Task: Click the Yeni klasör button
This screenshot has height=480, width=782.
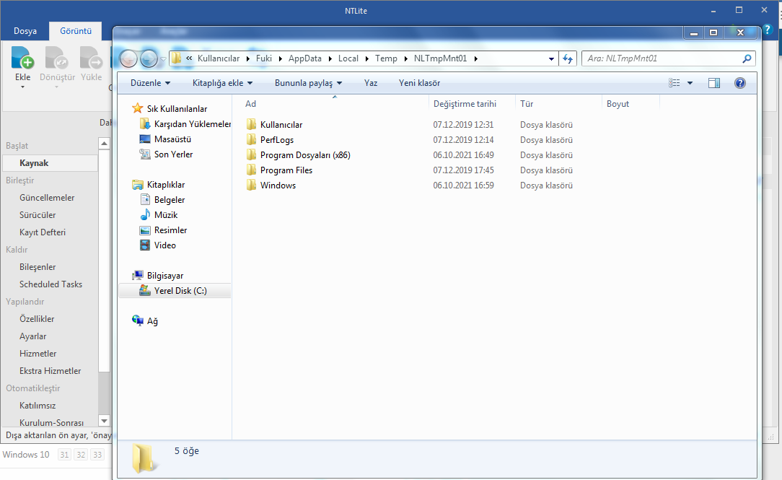Action: point(419,83)
